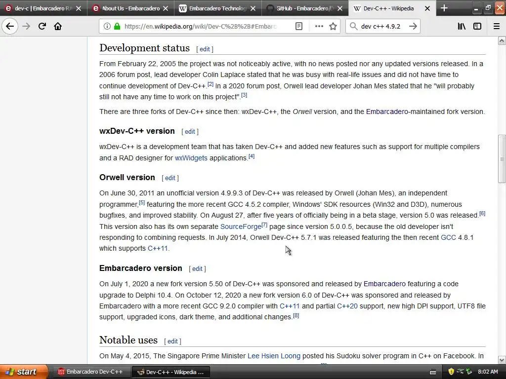Image resolution: width=506 pixels, height=379 pixels.
Task: Click the green secure connection padlock
Action: (117, 26)
